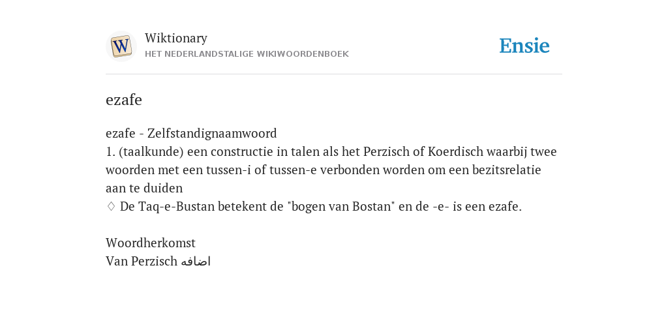Select the subtitle 'Het Nederlandstalige Wikiwoordenboek'
Screen dimensions: 668x334
[x=247, y=54]
